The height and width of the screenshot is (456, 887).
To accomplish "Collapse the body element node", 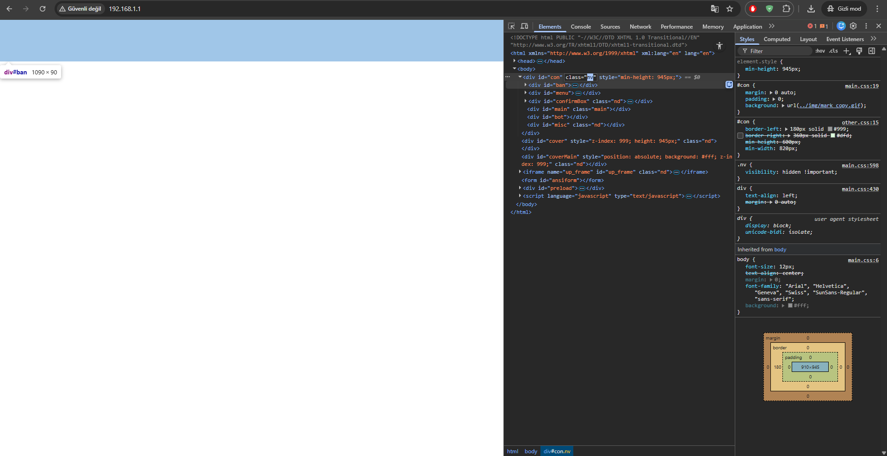I will click(x=514, y=69).
